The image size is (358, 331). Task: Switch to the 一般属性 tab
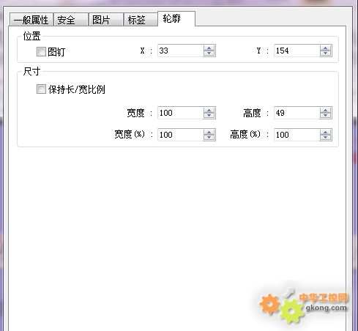click(31, 20)
